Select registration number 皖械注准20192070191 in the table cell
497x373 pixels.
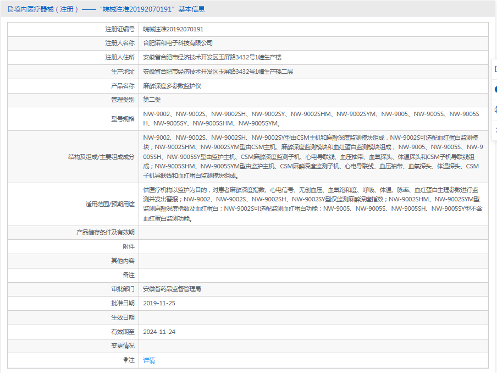(173, 29)
